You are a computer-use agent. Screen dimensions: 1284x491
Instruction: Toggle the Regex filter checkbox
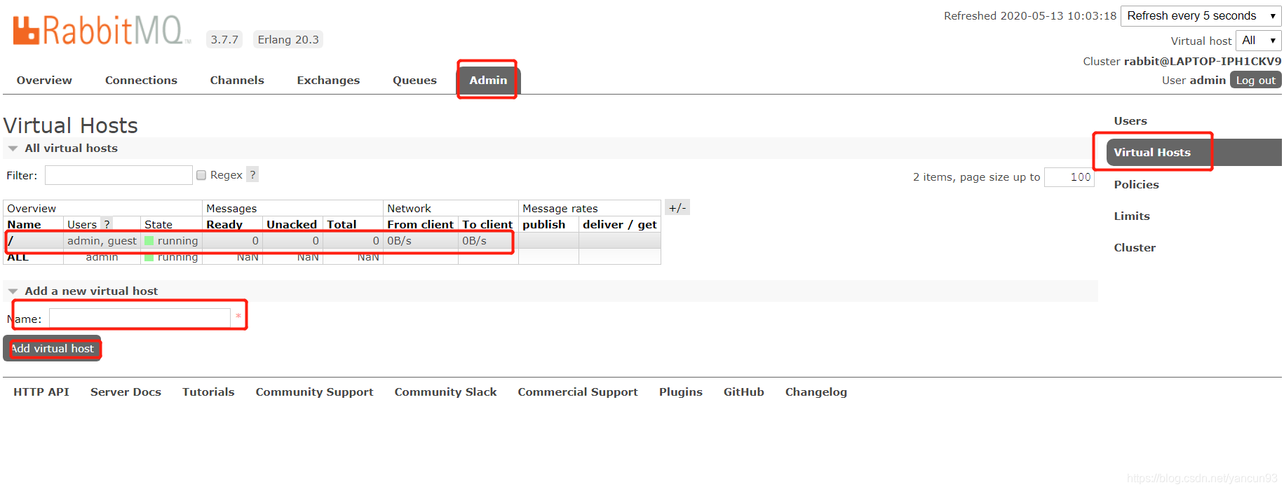pyautogui.click(x=201, y=175)
